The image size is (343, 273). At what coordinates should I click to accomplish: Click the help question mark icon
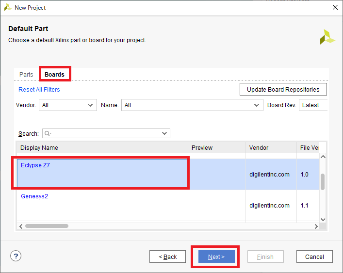click(x=16, y=257)
